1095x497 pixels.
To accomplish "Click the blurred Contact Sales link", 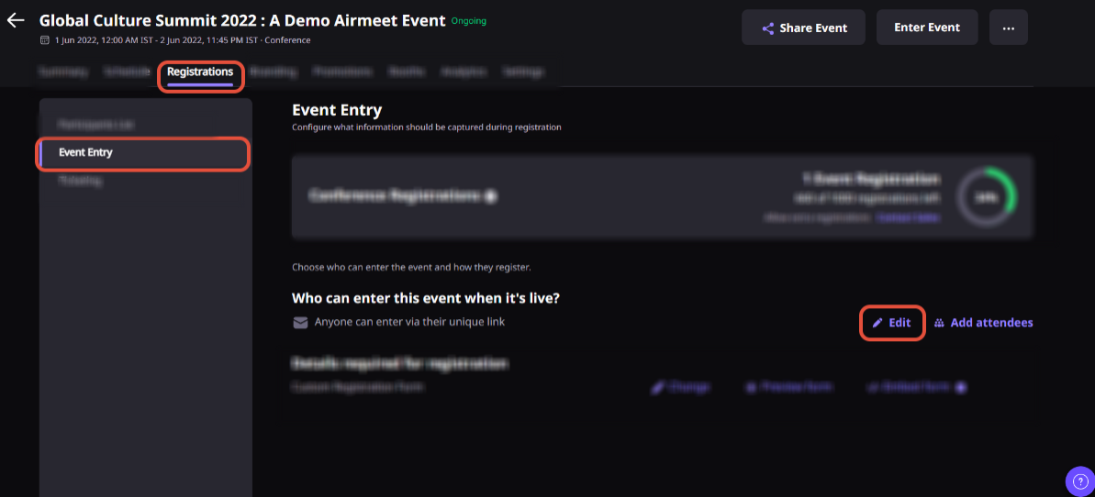I will tap(909, 218).
